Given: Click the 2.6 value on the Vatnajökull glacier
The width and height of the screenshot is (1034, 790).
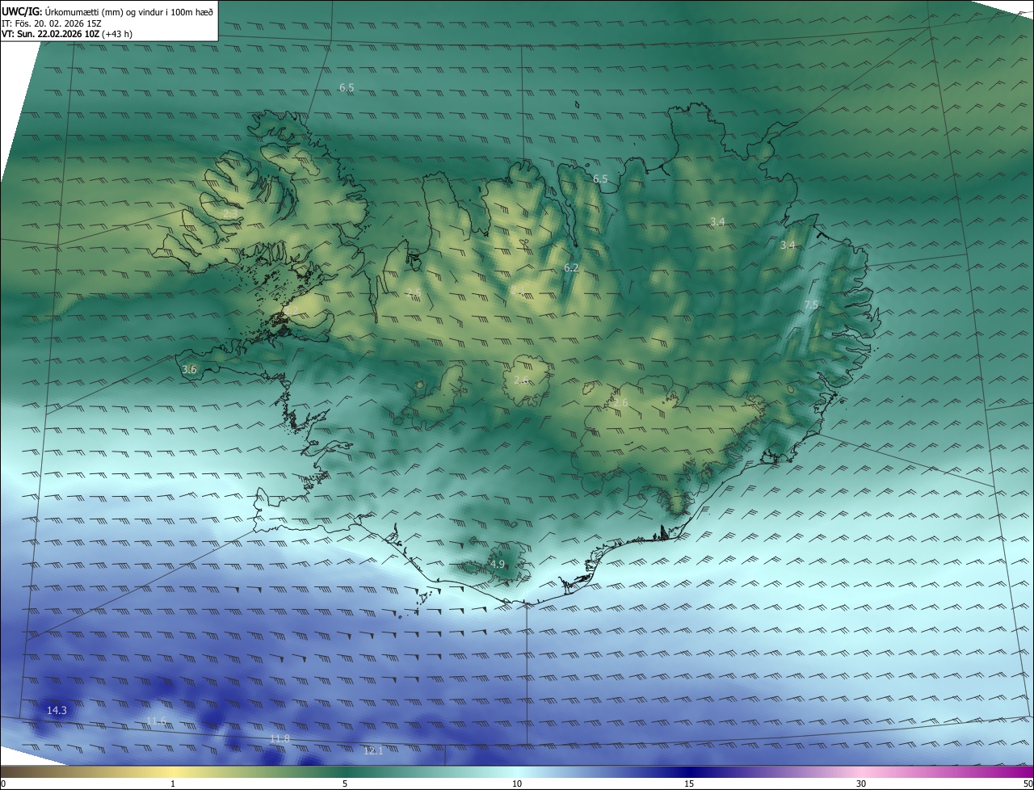Looking at the screenshot, I should coord(620,402).
